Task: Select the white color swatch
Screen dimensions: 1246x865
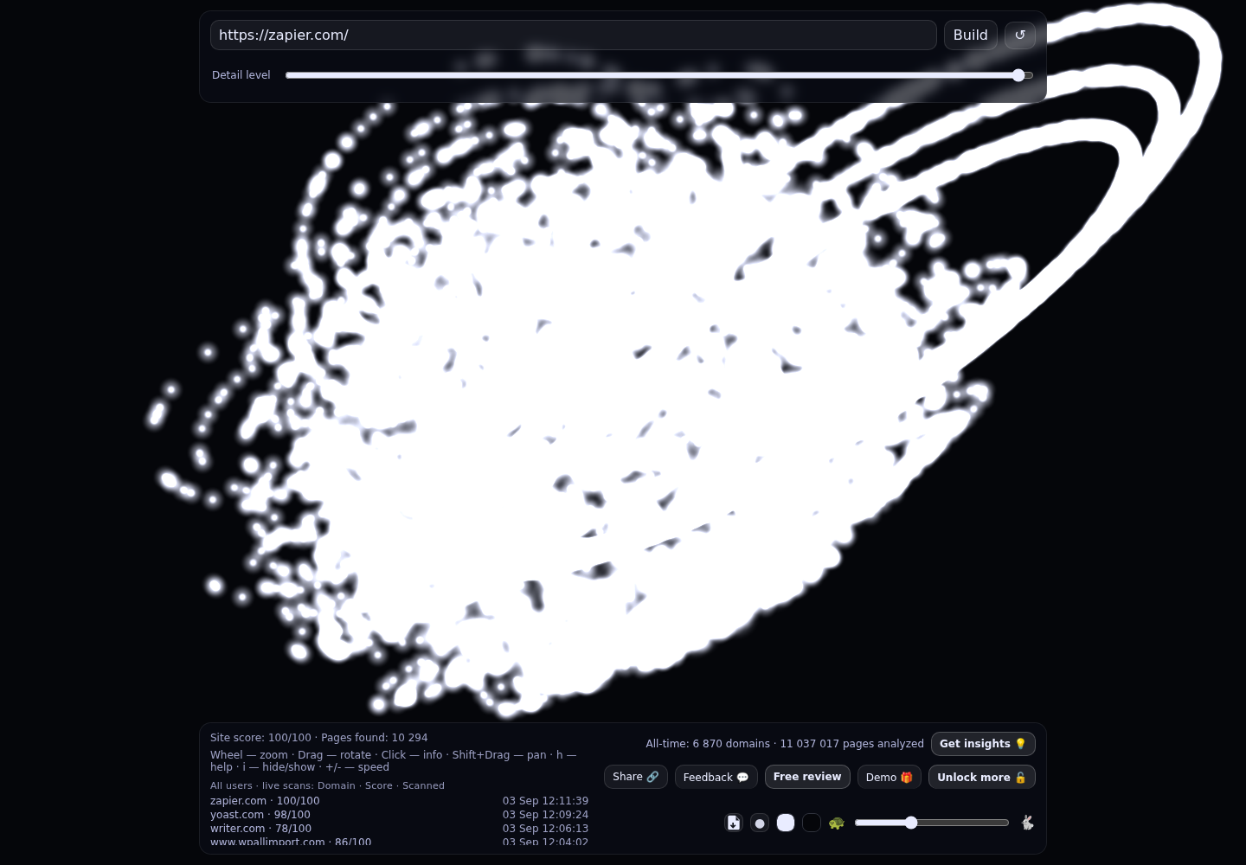Action: 786,823
